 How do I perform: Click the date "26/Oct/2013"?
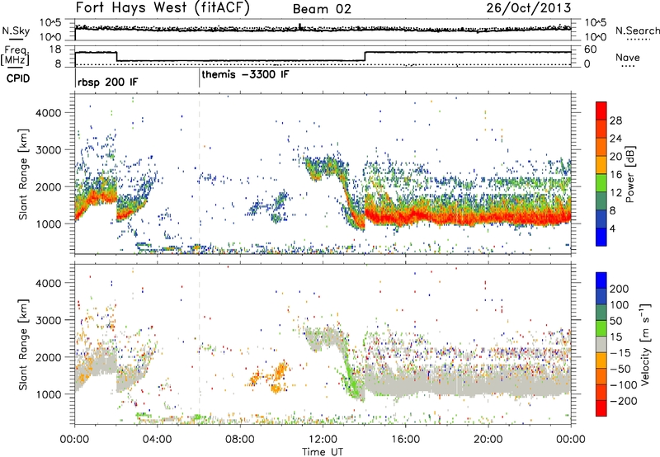(x=529, y=8)
